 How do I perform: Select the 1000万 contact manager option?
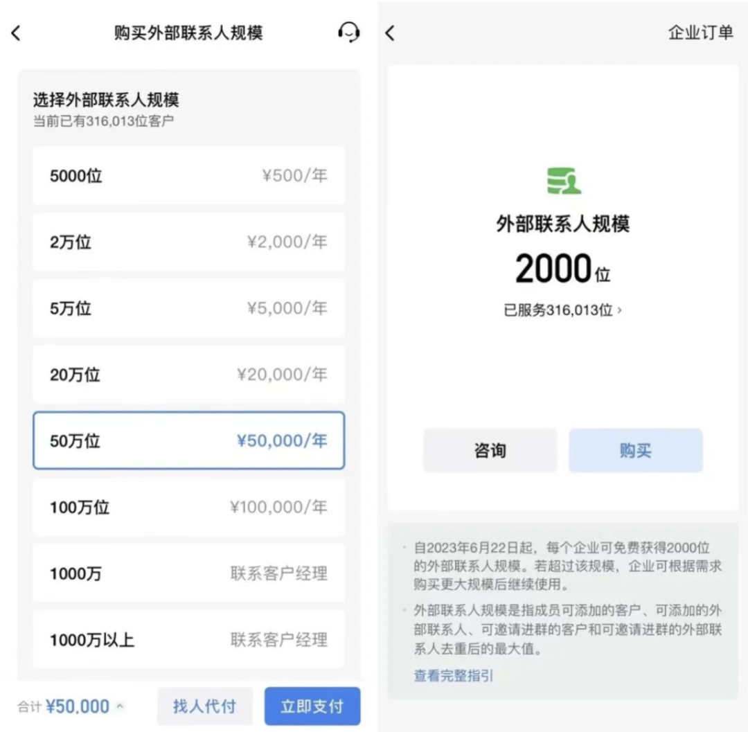pyautogui.click(x=188, y=573)
